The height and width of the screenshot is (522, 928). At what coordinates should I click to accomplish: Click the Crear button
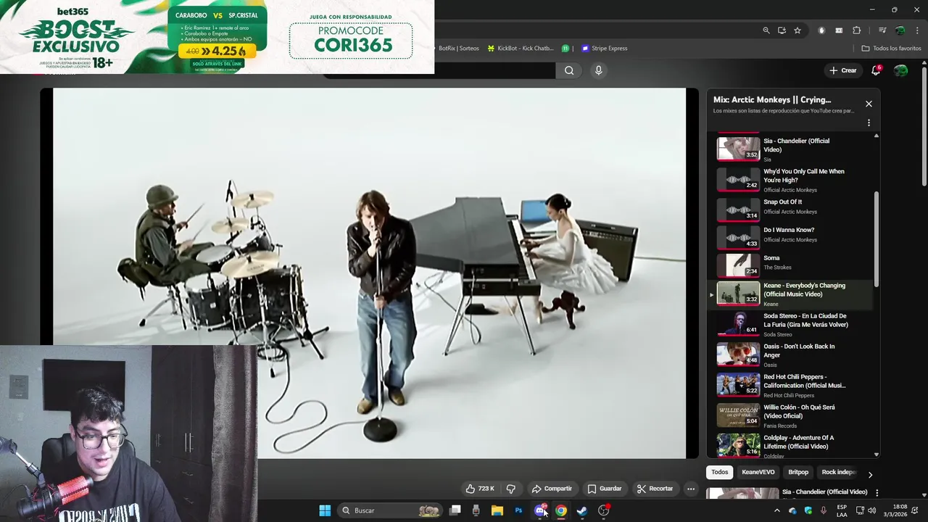coord(843,70)
